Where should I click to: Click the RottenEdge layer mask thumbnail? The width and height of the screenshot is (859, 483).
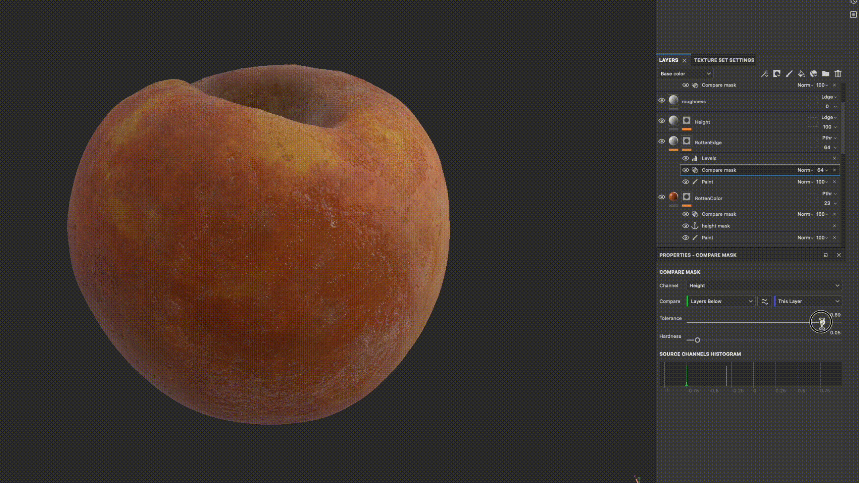click(687, 141)
